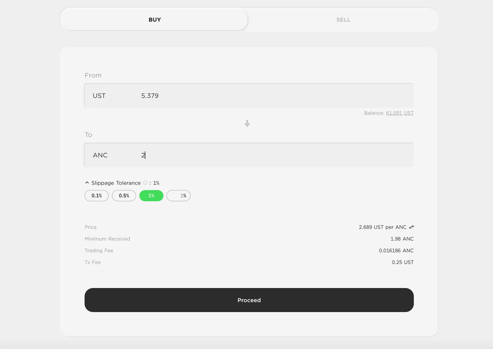Click the 2.689 UST per ANC price

383,227
